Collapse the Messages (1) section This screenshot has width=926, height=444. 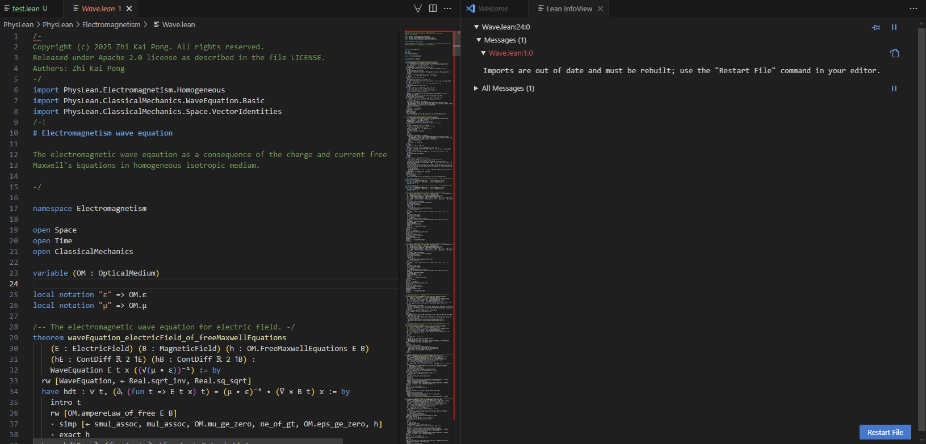[x=479, y=40]
